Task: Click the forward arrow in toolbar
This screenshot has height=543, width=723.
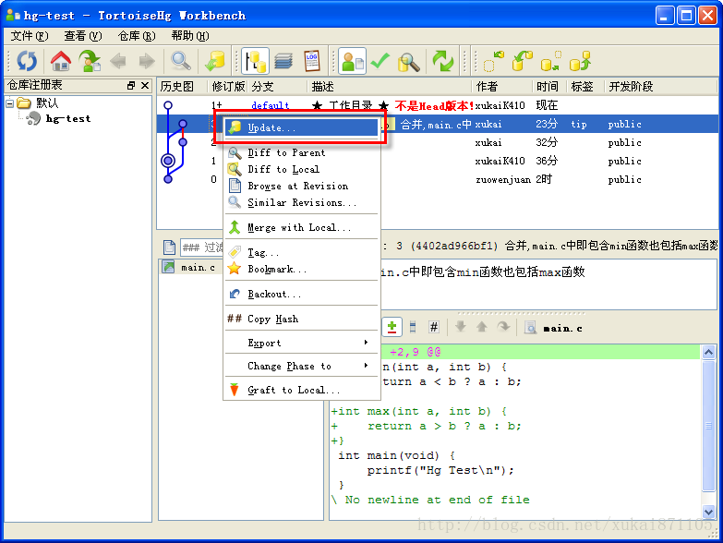Action: [147, 61]
